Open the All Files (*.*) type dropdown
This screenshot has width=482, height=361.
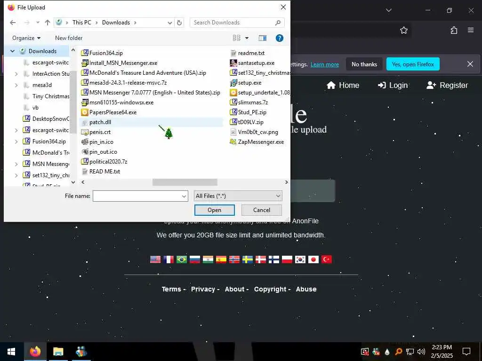(238, 196)
